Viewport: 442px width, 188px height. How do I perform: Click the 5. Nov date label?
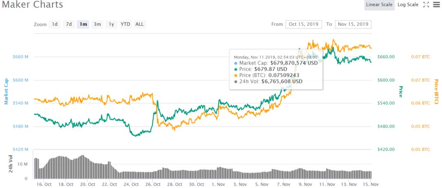(263, 184)
